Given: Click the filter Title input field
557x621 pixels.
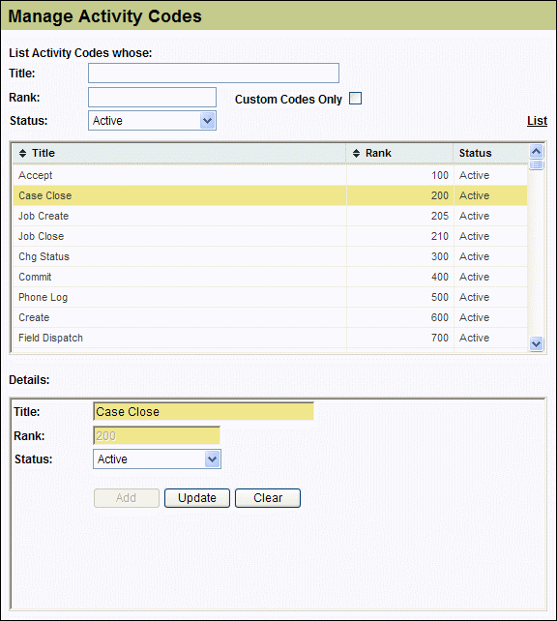Looking at the screenshot, I should (x=214, y=74).
